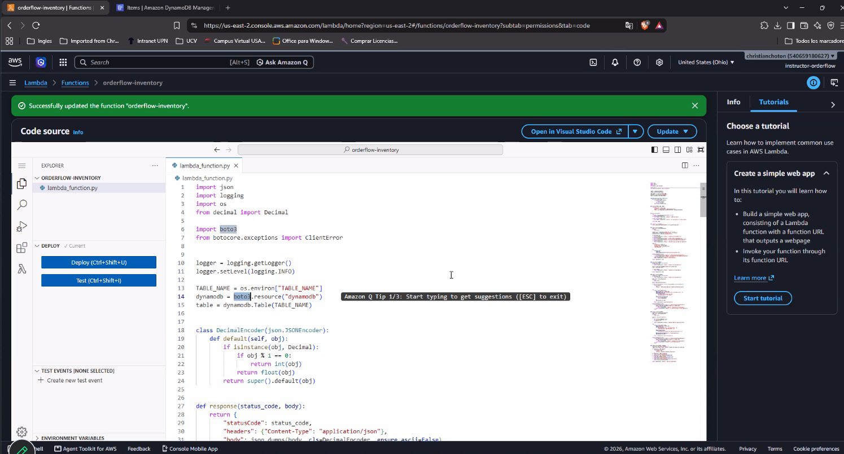Viewport: 844px width, 454px height.
Task: Collapse the Create a simple web app tutorial
Action: [x=826, y=174]
